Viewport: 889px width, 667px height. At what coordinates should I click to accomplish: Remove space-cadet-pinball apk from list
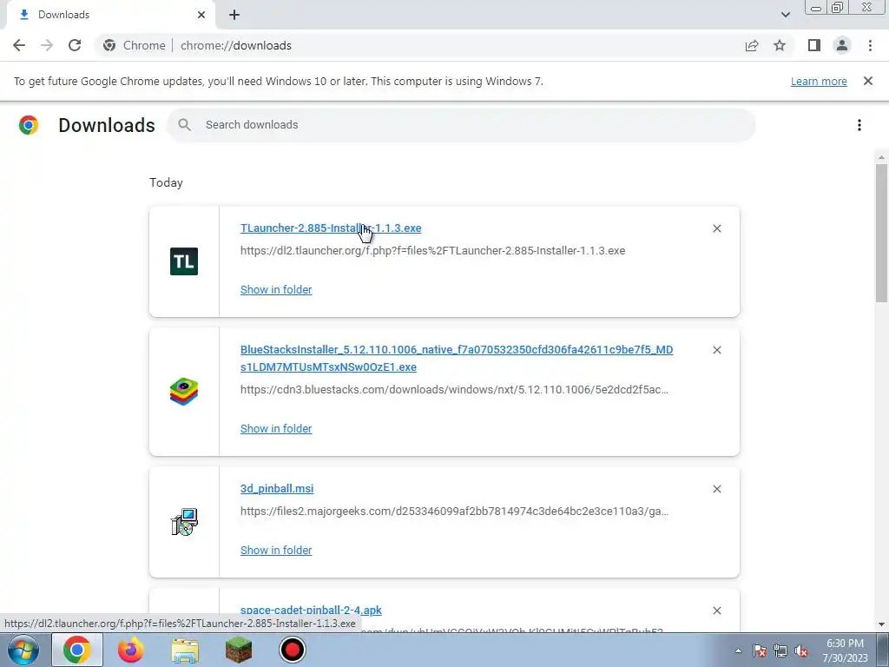point(716,611)
